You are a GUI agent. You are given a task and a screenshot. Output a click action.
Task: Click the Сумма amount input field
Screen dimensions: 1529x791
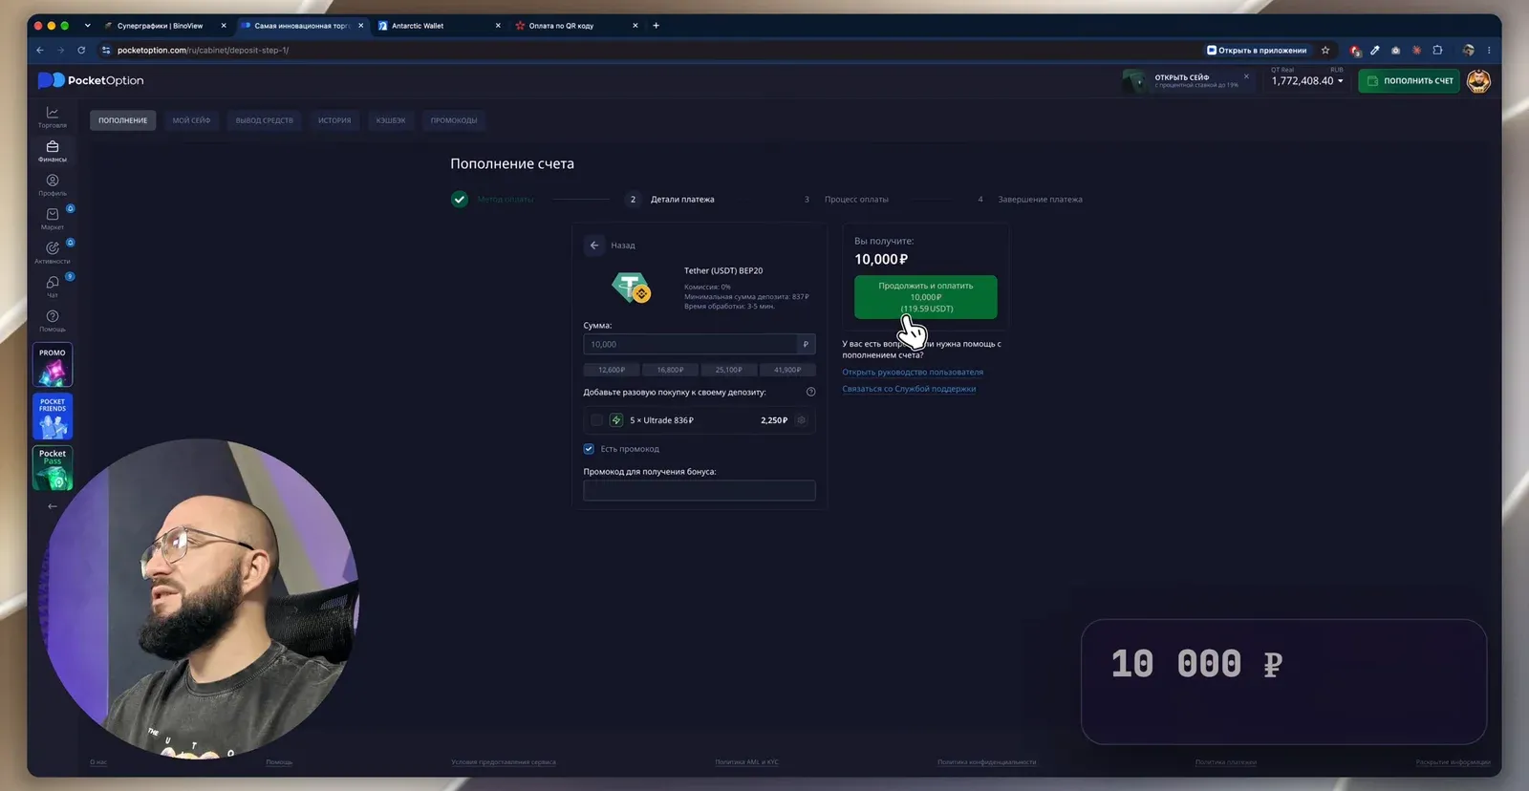pos(690,344)
